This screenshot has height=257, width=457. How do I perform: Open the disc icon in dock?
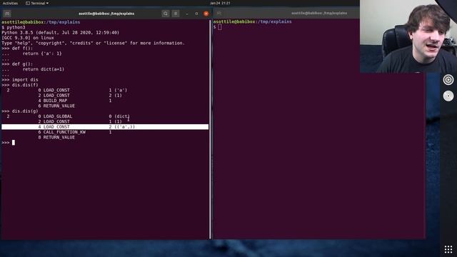pos(448,96)
